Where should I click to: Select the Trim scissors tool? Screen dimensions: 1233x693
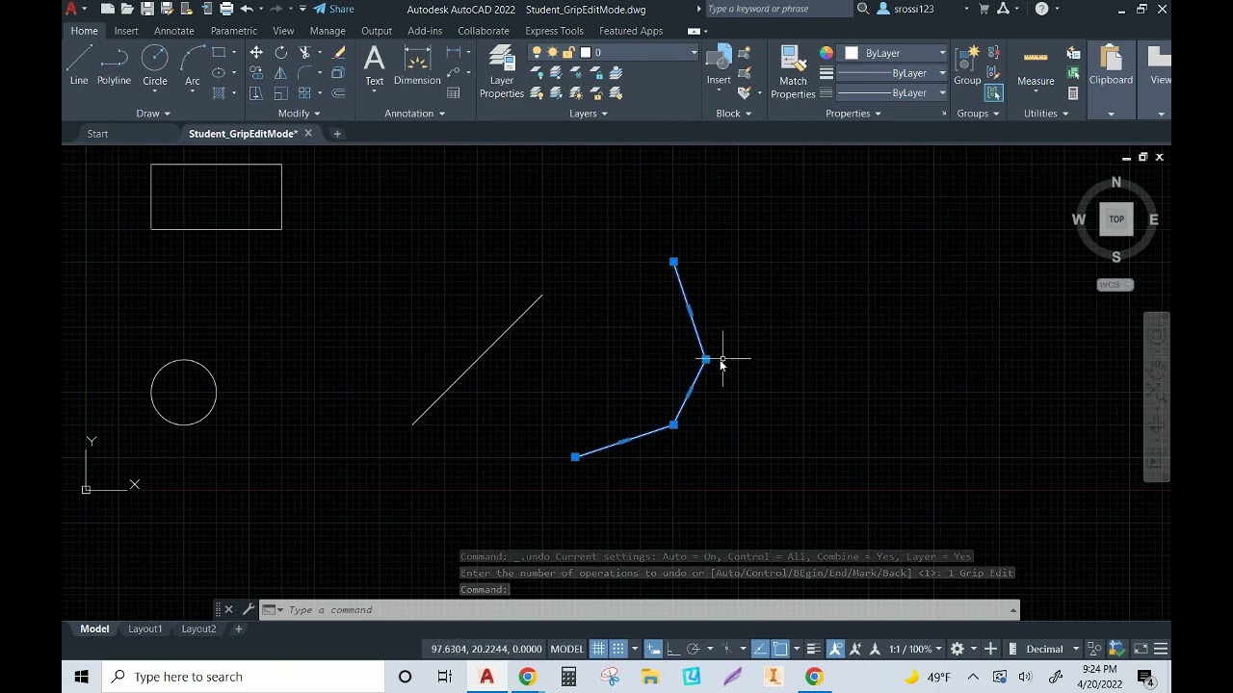click(305, 53)
